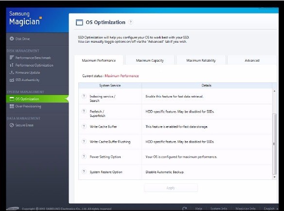This screenshot has height=211, width=284.
Task: Open System Info link in footer
Action: point(219,209)
